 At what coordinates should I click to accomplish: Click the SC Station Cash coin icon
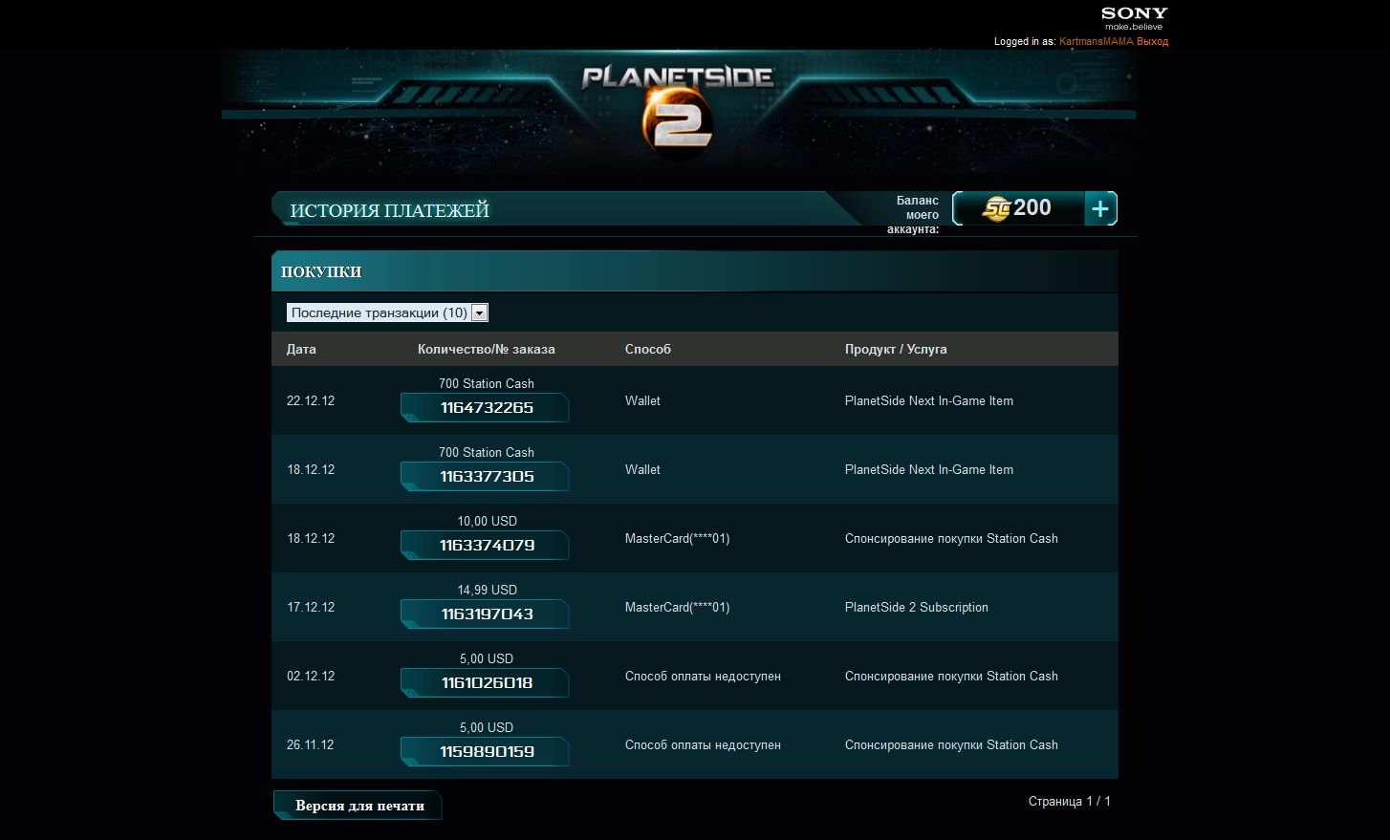coord(996,208)
